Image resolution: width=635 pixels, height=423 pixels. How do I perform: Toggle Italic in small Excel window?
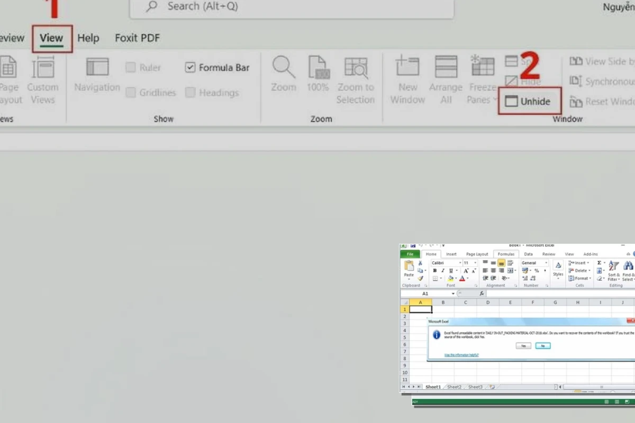[443, 271]
